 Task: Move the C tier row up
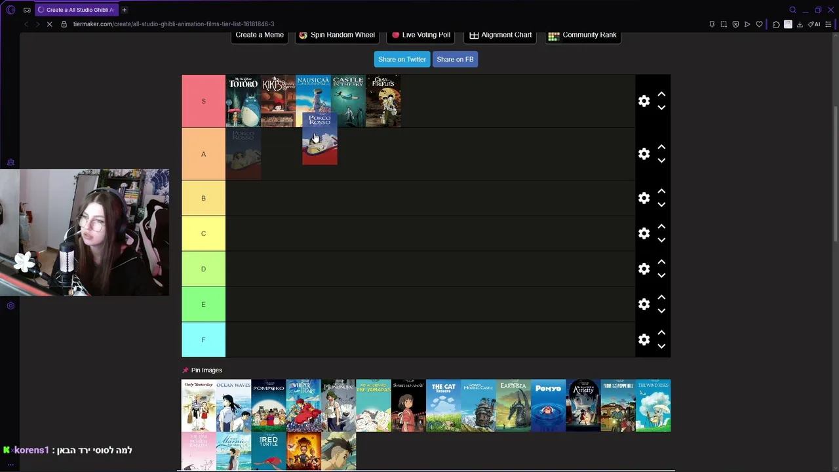661,227
